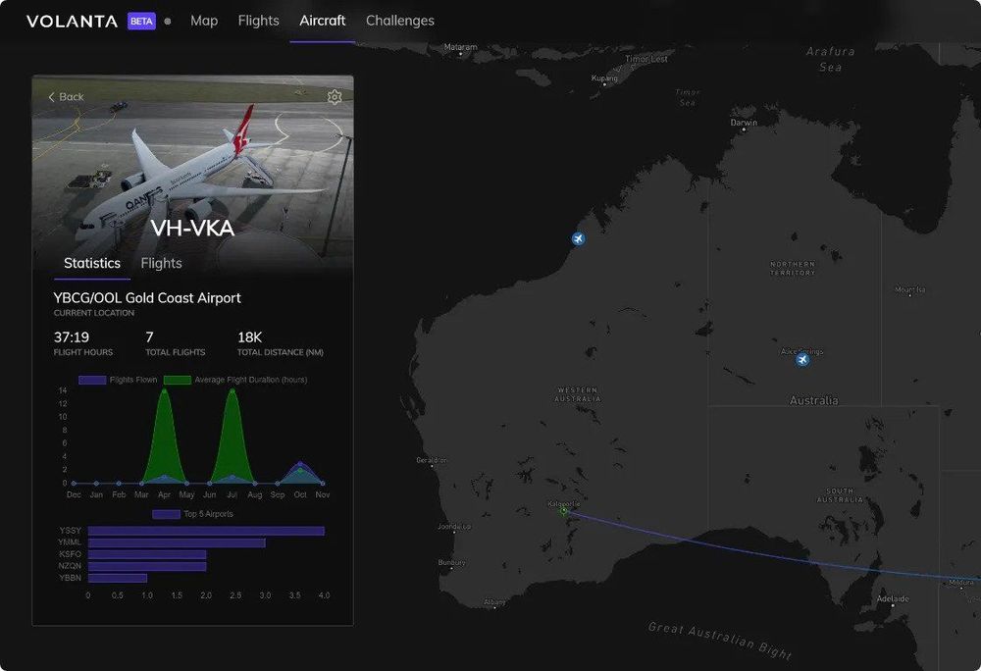This screenshot has height=671, width=981.
Task: Click the BETA badge next to the logo
Action: 137,20
